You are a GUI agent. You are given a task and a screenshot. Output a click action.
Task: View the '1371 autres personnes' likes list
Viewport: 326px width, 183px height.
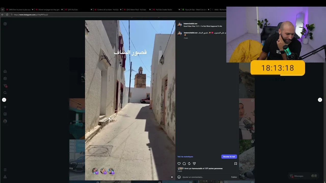(x=213, y=169)
